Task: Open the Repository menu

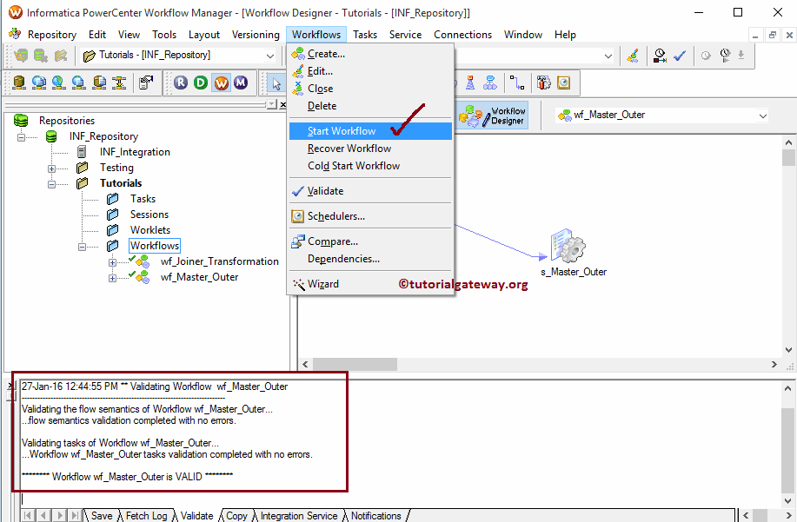Action: (52, 35)
